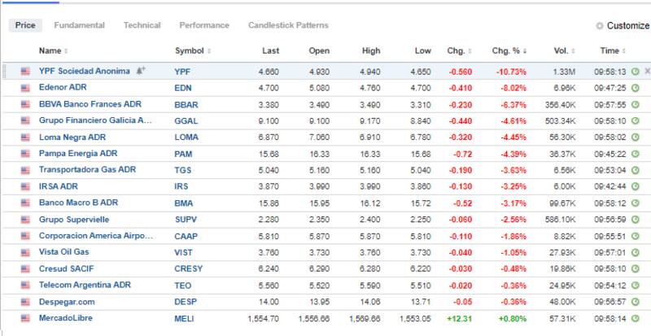Click the US flag next to Edenor ADR
The height and width of the screenshot is (336, 651).
pos(24,86)
